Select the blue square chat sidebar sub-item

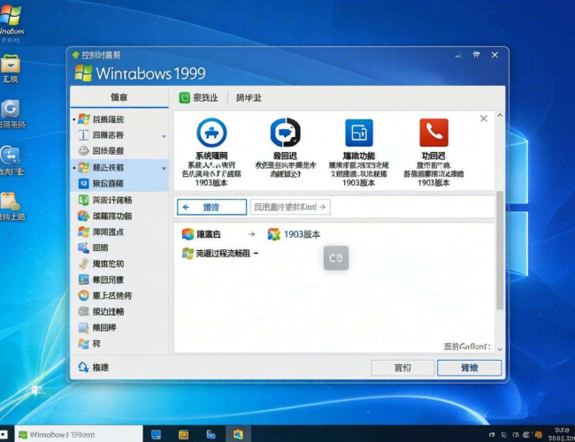[x=120, y=183]
